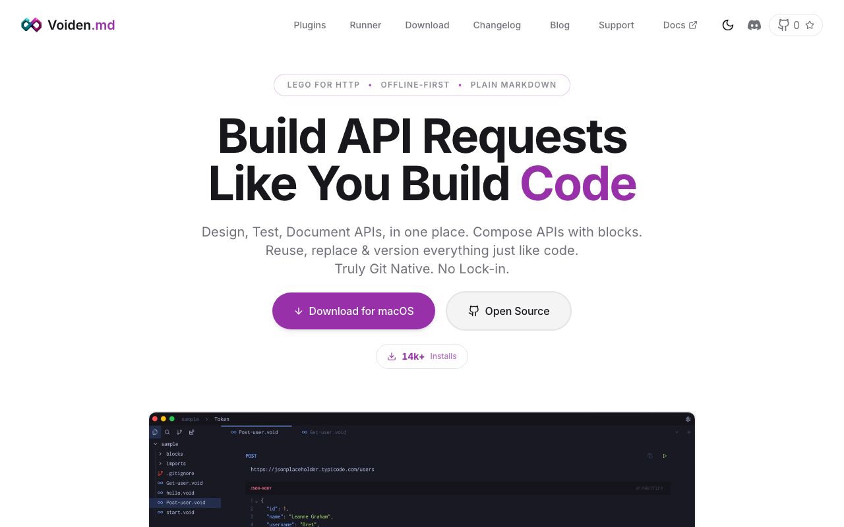Switch to the Get-user.void tab
The height and width of the screenshot is (527, 844).
coord(324,432)
